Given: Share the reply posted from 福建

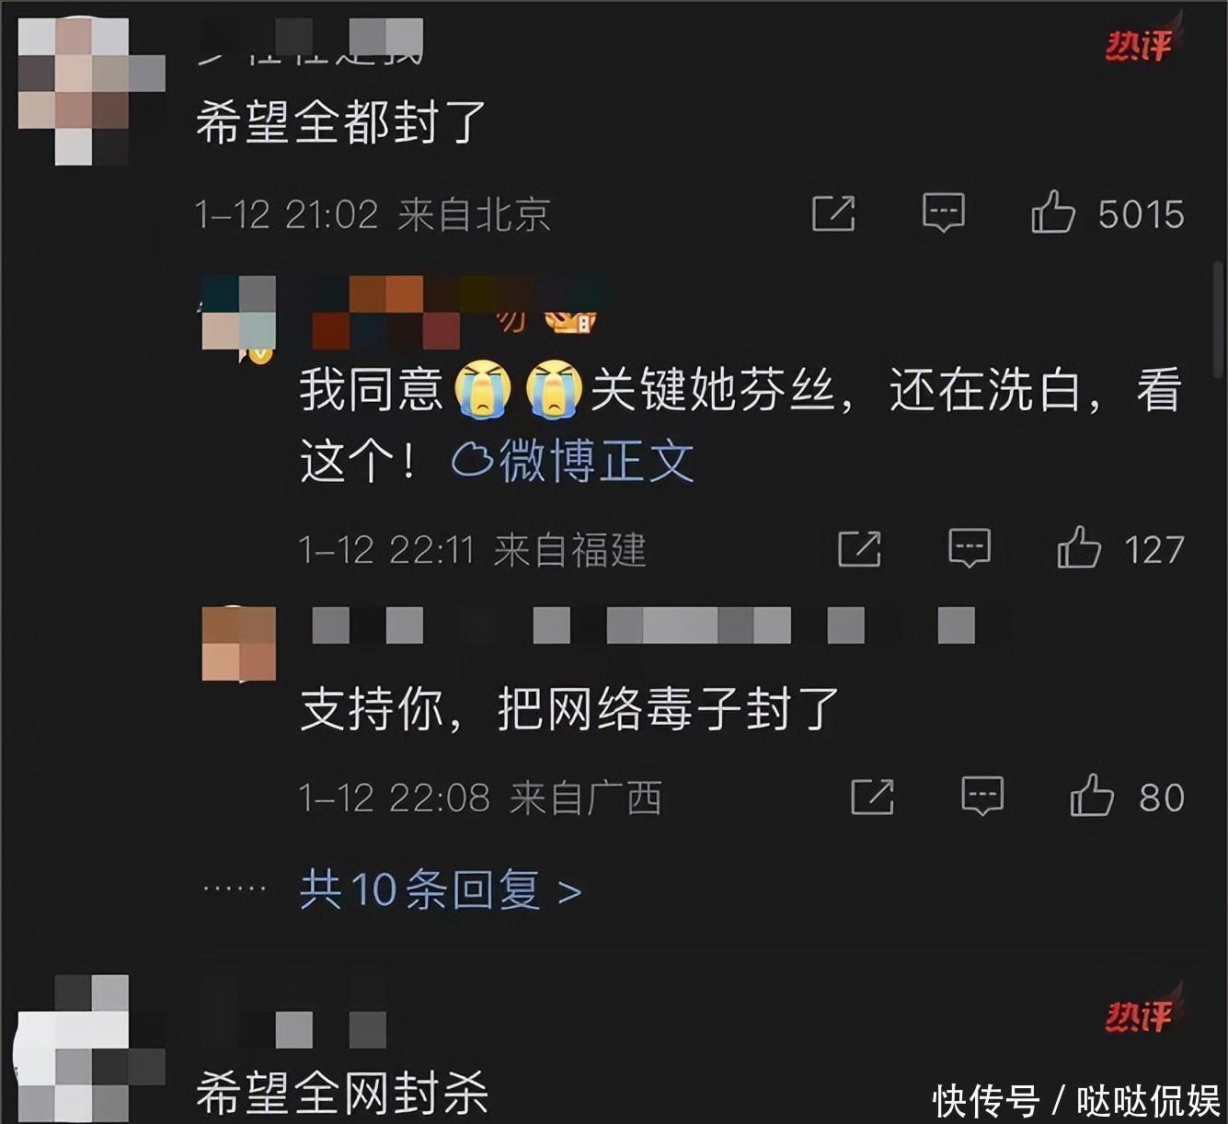Looking at the screenshot, I should point(859,549).
